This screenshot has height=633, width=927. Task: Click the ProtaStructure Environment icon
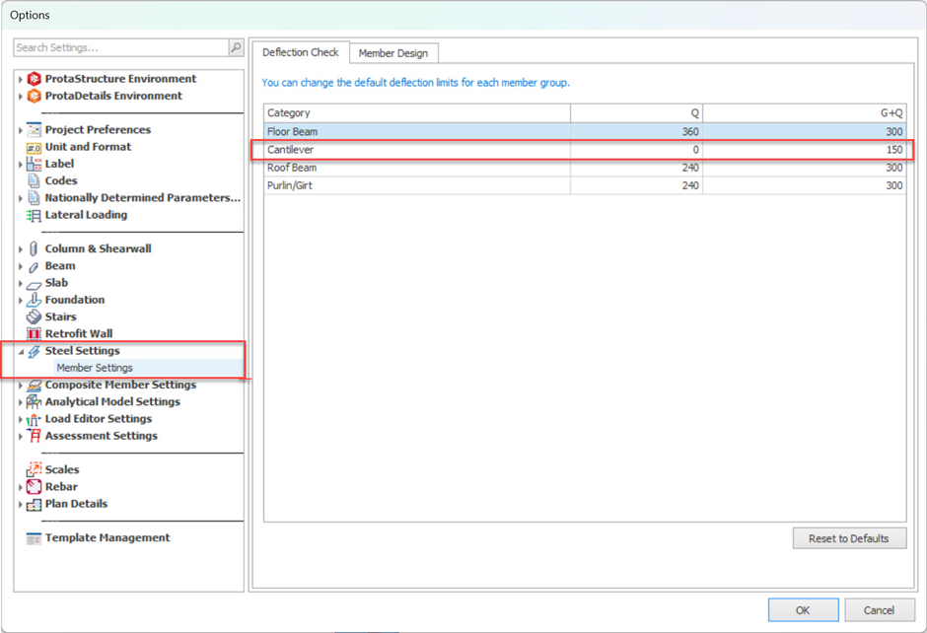[x=34, y=79]
